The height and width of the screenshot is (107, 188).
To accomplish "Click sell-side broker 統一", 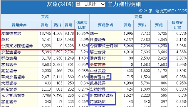I will pyautogui.click(x=94, y=33).
